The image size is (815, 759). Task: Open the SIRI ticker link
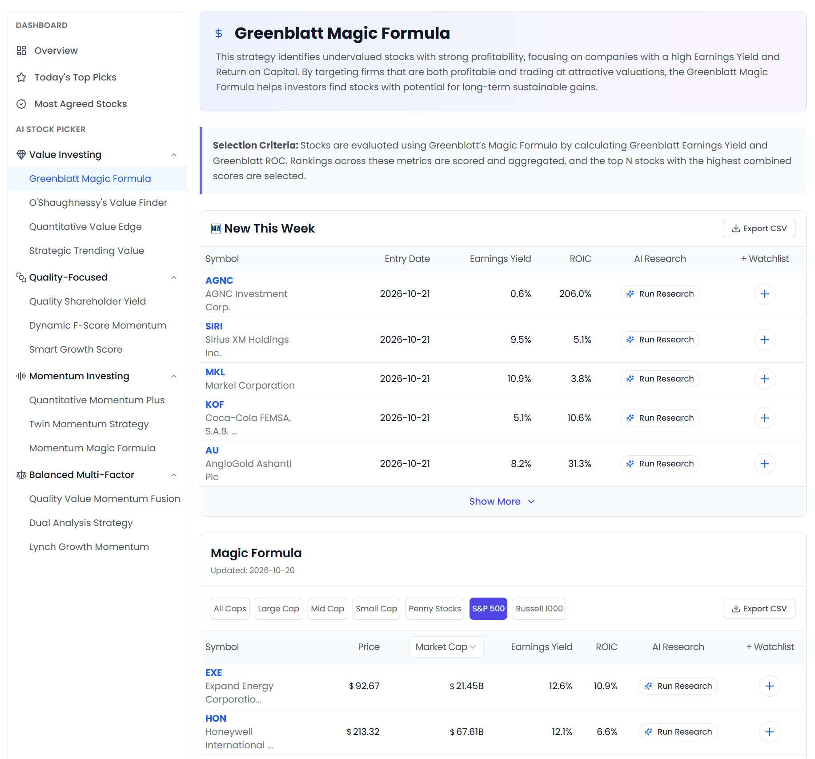pos(214,326)
